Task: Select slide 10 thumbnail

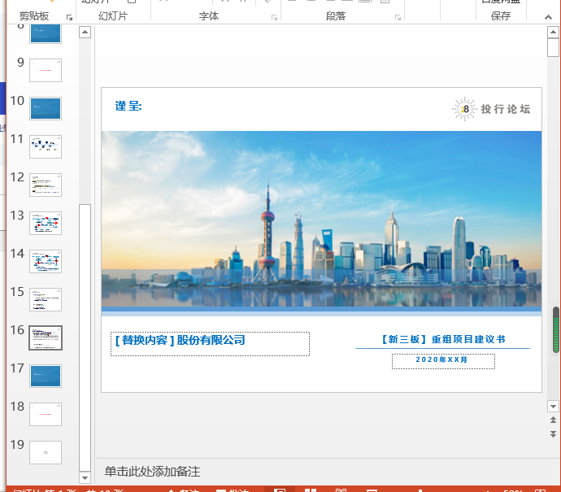Action: 46,108
